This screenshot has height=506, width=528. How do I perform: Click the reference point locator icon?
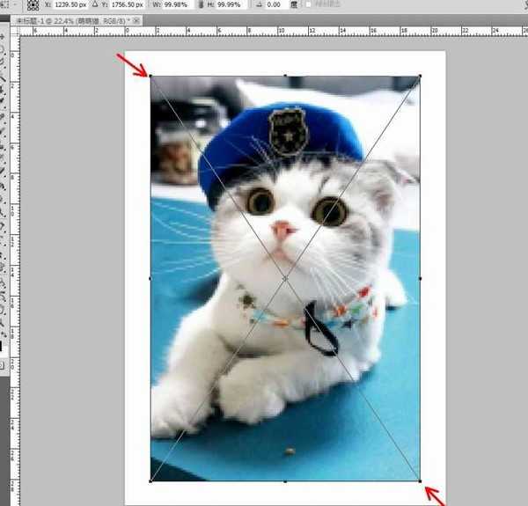pos(33,4)
